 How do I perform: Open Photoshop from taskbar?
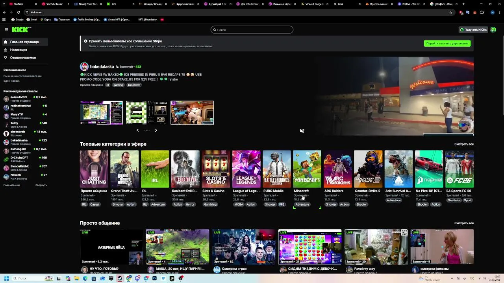(154, 278)
